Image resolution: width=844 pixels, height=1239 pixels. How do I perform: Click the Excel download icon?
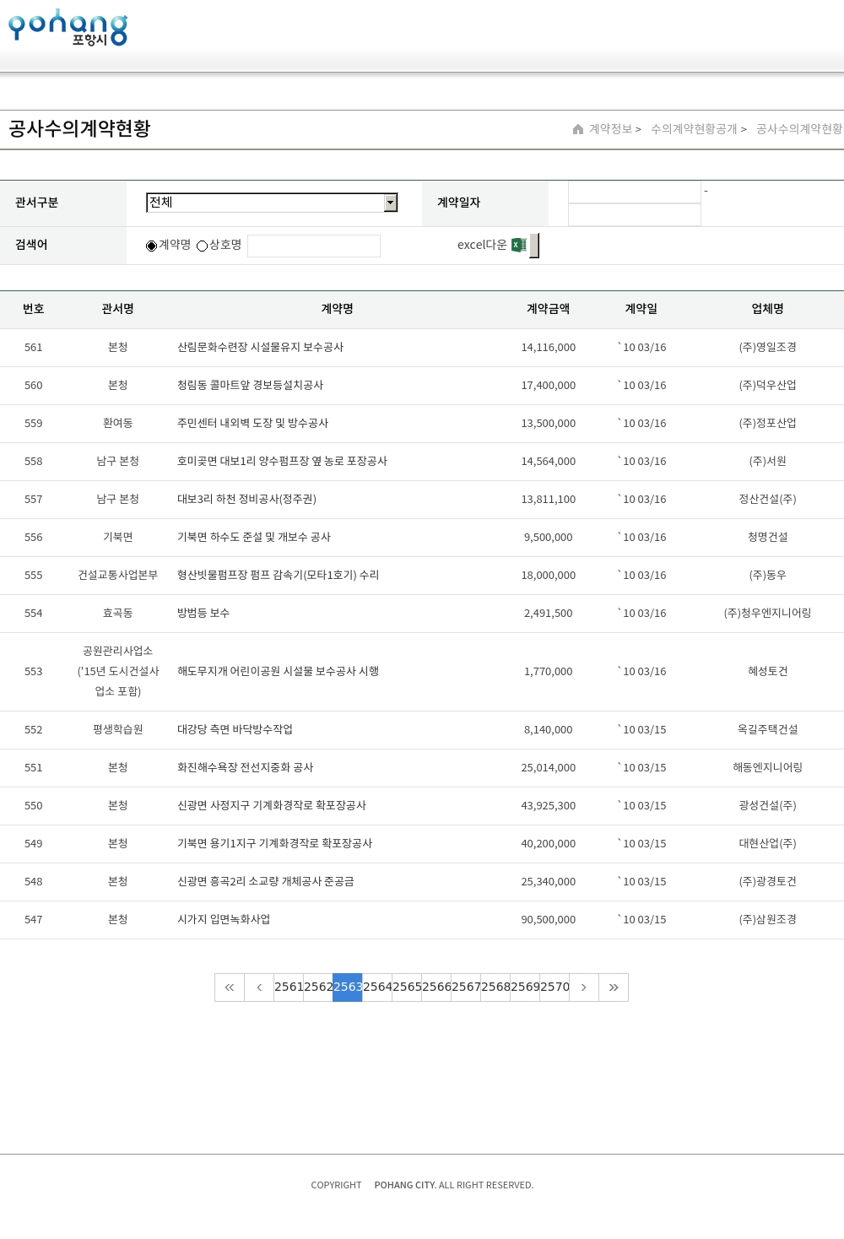[519, 245]
